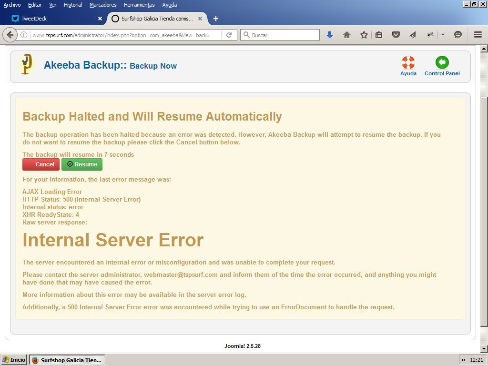The image size is (488, 366).
Task: Click the toolbar extension icon before the dropdown arrow
Action: (x=430, y=35)
